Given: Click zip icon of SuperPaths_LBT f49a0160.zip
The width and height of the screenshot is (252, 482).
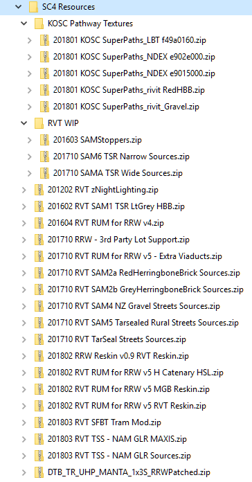Looking at the screenshot, I should pyautogui.click(x=45, y=40).
